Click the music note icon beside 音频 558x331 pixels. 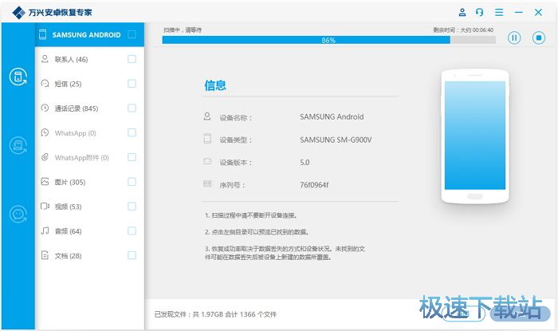coord(45,231)
